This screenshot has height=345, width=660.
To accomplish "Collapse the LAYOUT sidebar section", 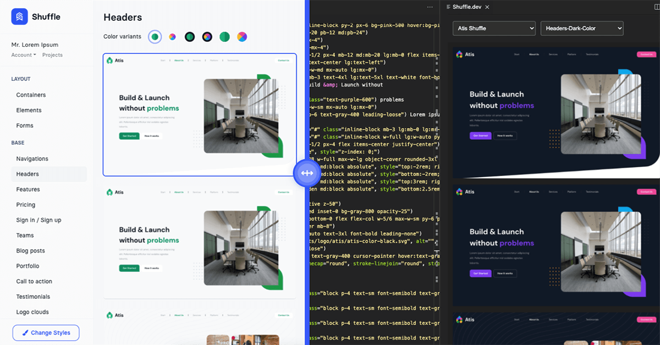I will (20, 79).
